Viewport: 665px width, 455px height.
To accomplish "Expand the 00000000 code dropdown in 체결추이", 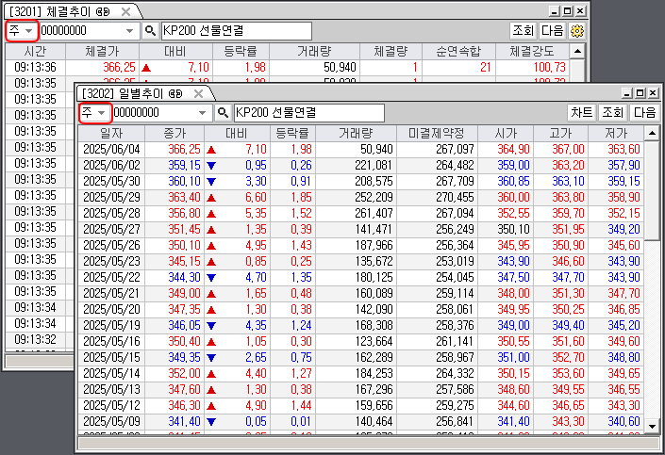I will tap(130, 30).
